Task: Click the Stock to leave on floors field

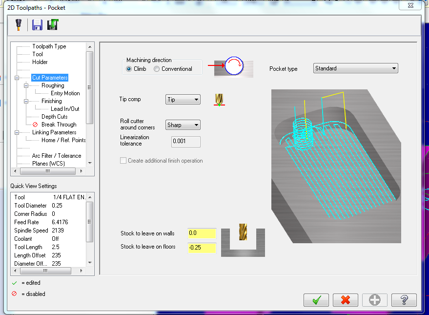Action: 202,248
